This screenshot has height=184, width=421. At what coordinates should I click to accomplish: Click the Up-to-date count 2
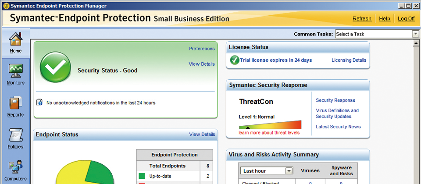pyautogui.click(x=208, y=176)
